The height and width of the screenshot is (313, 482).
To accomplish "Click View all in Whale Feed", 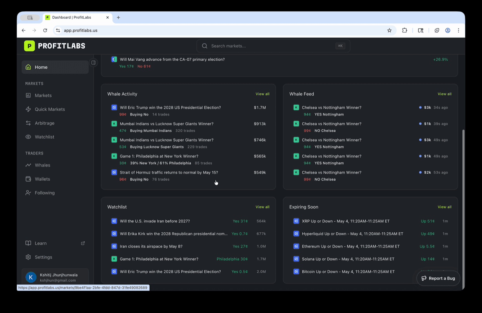I will pos(444,94).
